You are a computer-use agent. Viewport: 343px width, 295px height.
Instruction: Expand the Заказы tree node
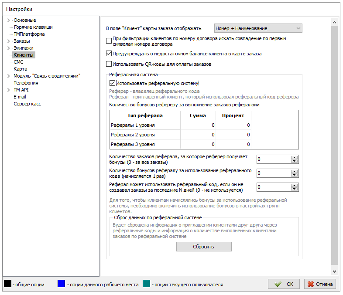click(x=8, y=41)
